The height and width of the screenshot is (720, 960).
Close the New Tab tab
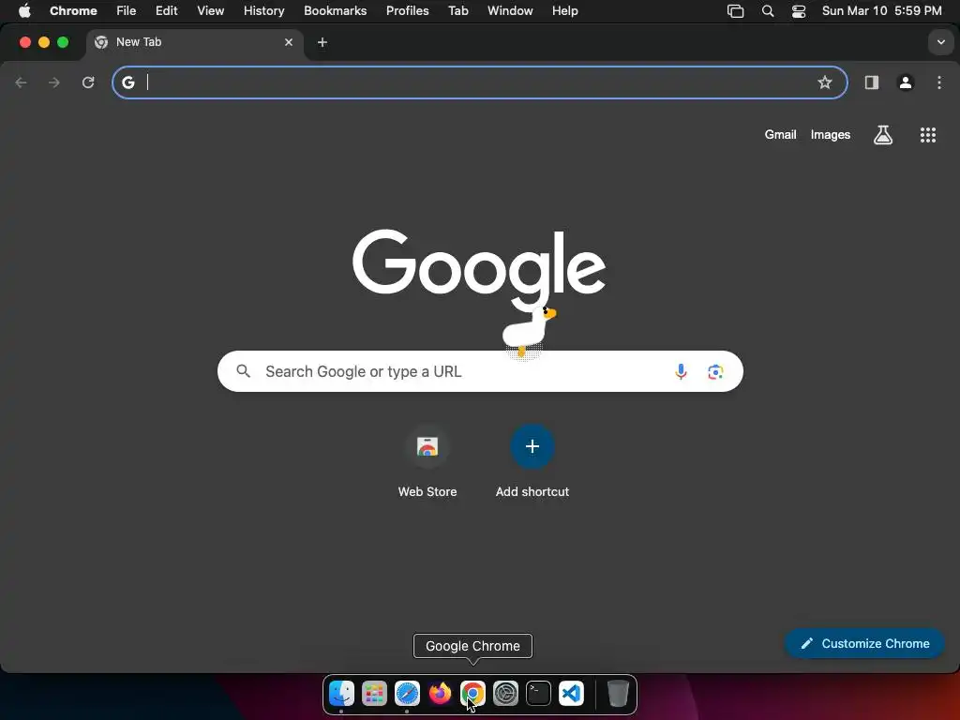coord(289,42)
